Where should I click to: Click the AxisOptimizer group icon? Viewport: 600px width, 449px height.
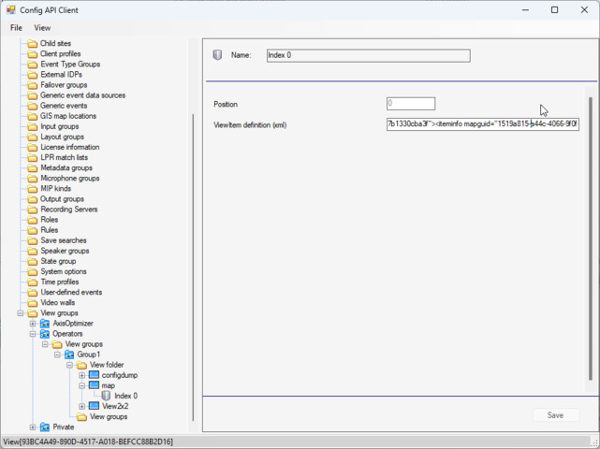(44, 324)
